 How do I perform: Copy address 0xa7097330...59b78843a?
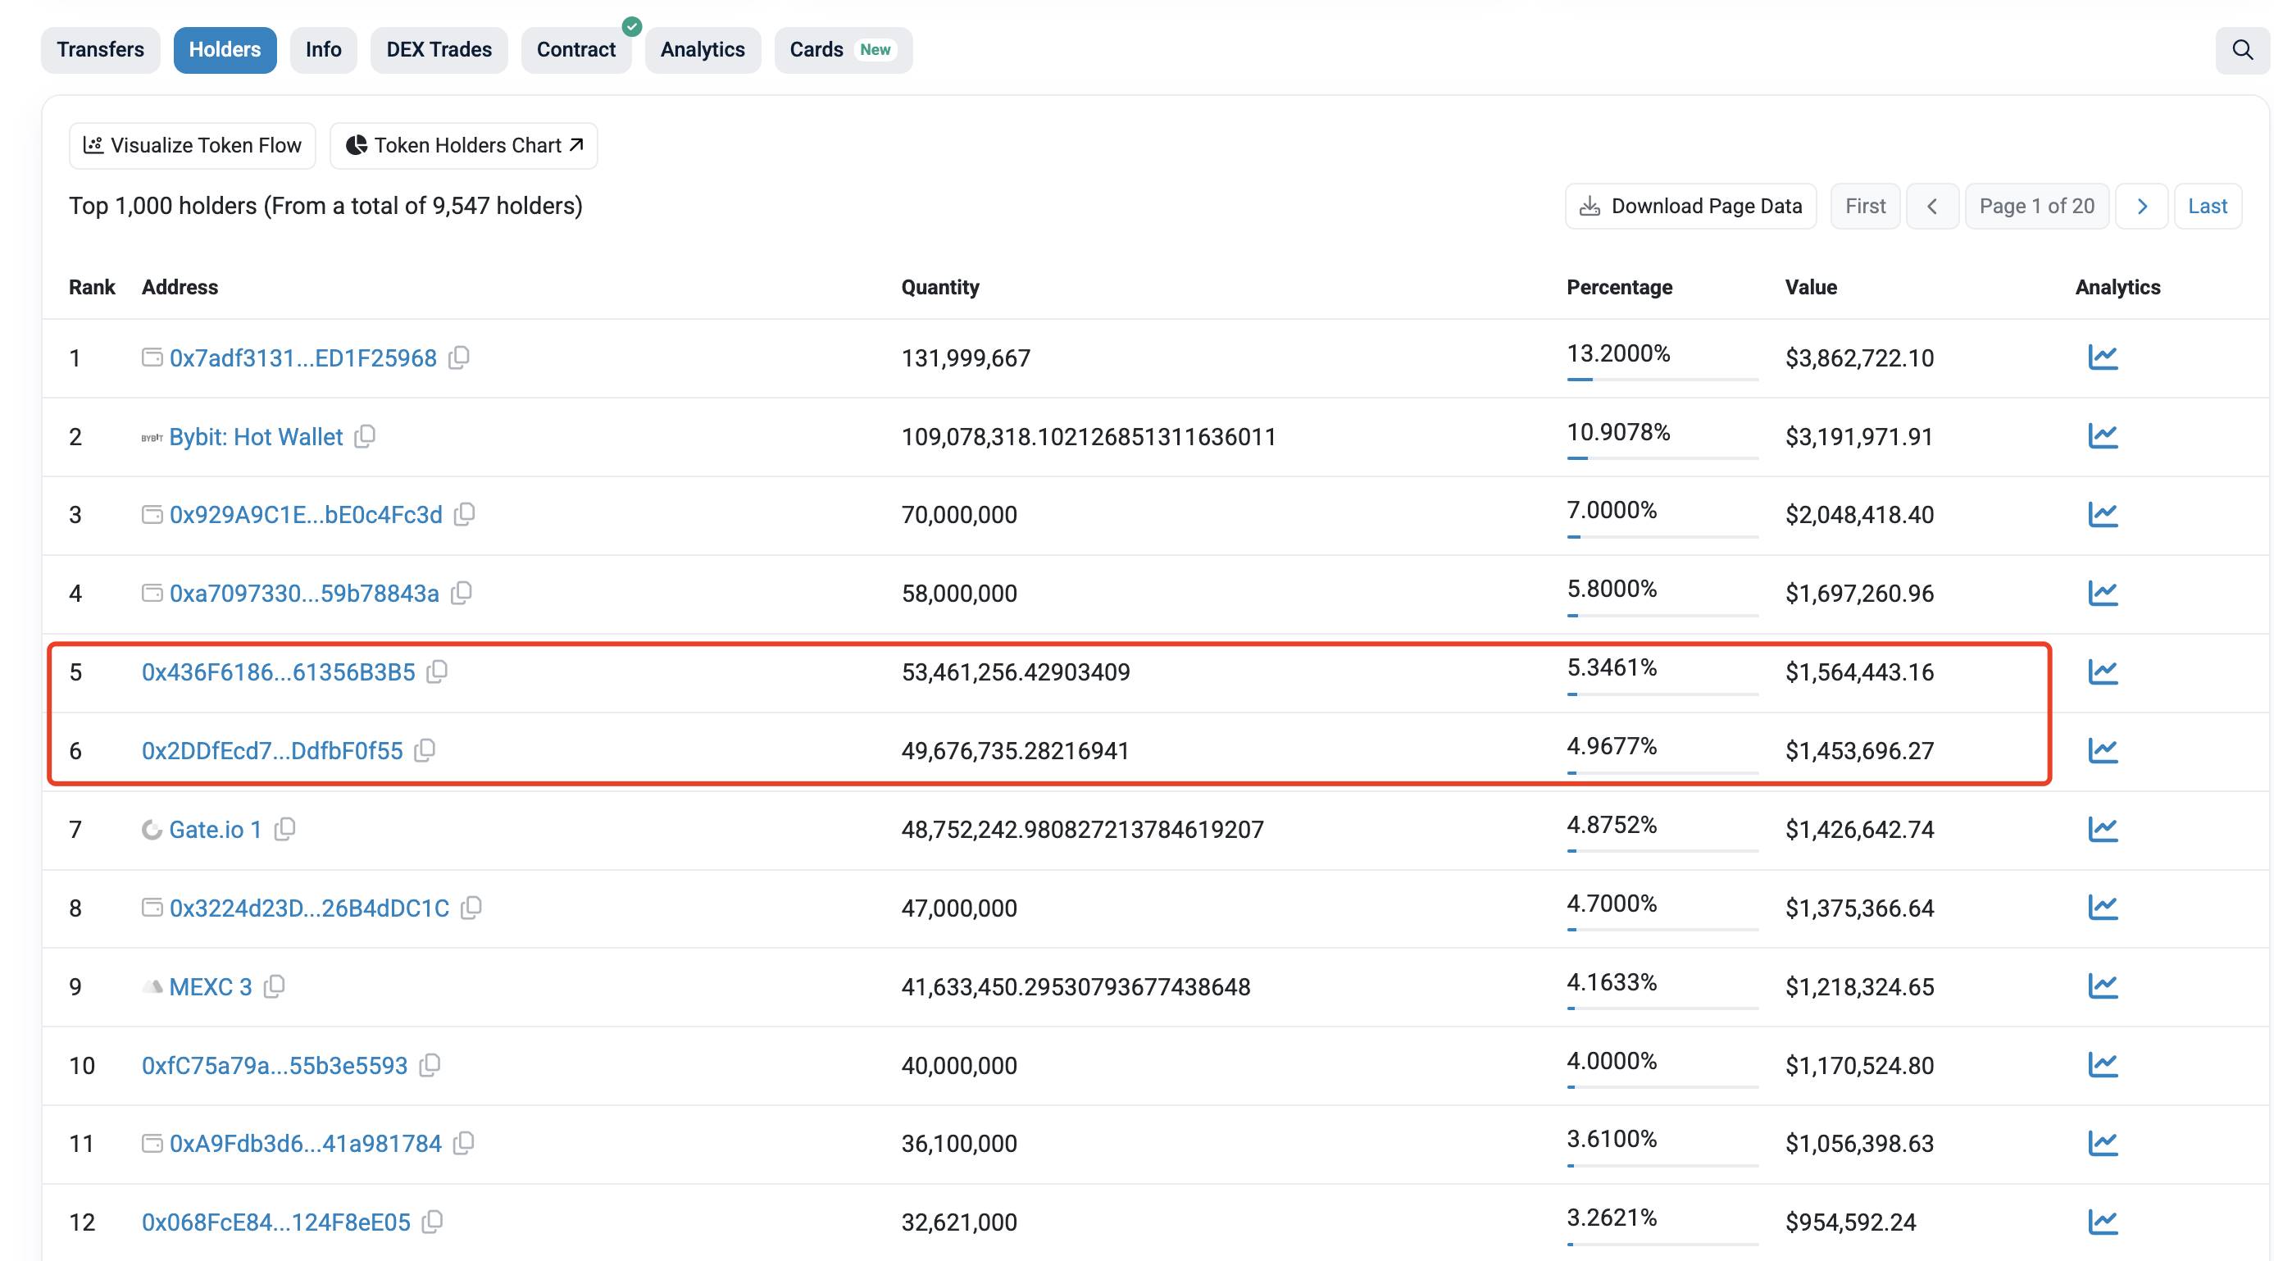pos(461,594)
